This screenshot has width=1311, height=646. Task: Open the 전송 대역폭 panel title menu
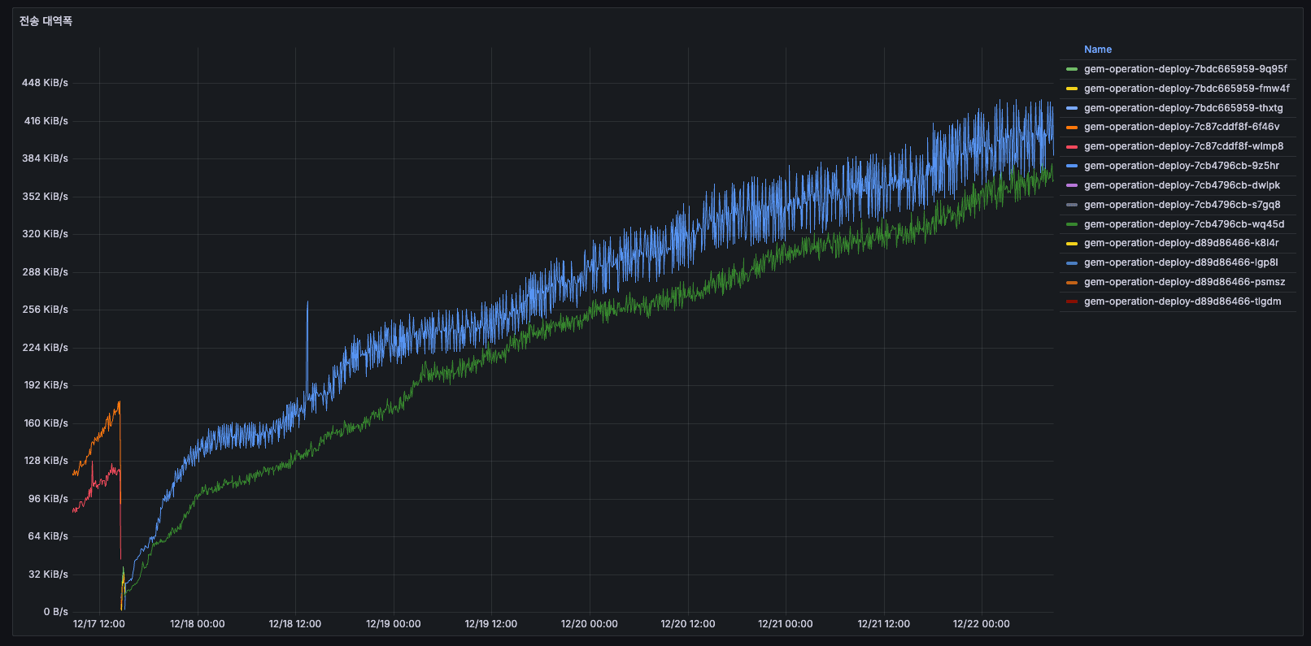(x=46, y=21)
